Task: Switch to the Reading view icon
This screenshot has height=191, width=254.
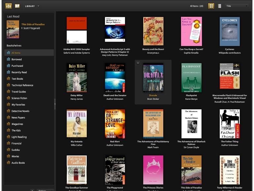Action: point(17,6)
